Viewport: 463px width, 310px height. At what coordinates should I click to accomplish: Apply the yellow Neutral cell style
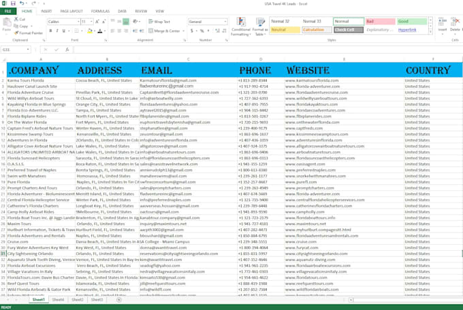[285, 30]
